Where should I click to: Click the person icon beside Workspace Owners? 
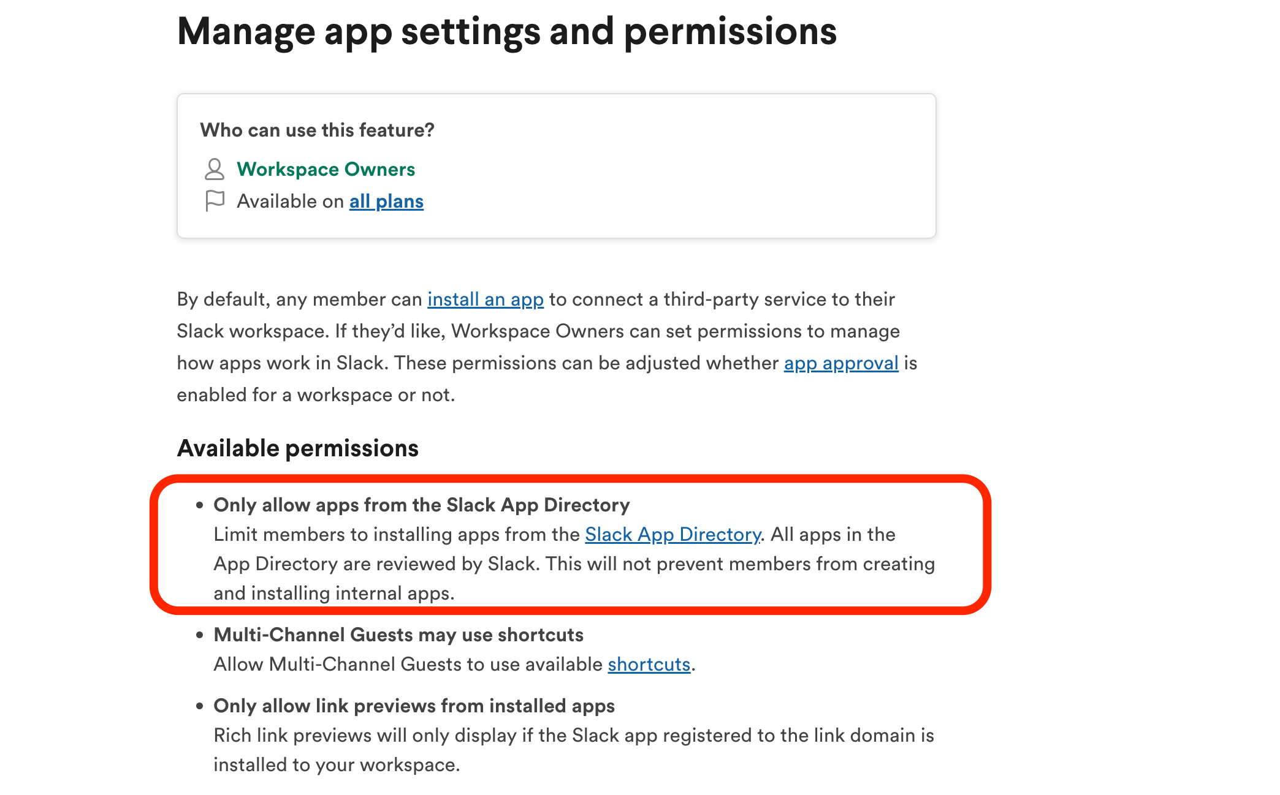pyautogui.click(x=215, y=169)
